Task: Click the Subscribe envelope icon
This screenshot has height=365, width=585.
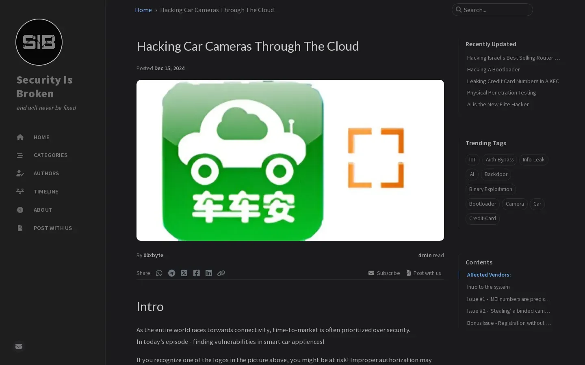Action: pos(371,273)
